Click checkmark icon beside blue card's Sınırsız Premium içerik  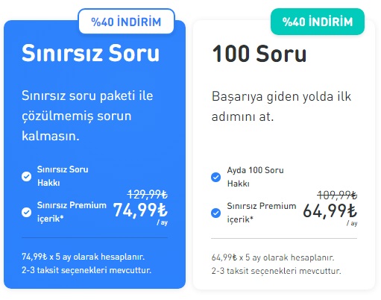click(x=26, y=212)
